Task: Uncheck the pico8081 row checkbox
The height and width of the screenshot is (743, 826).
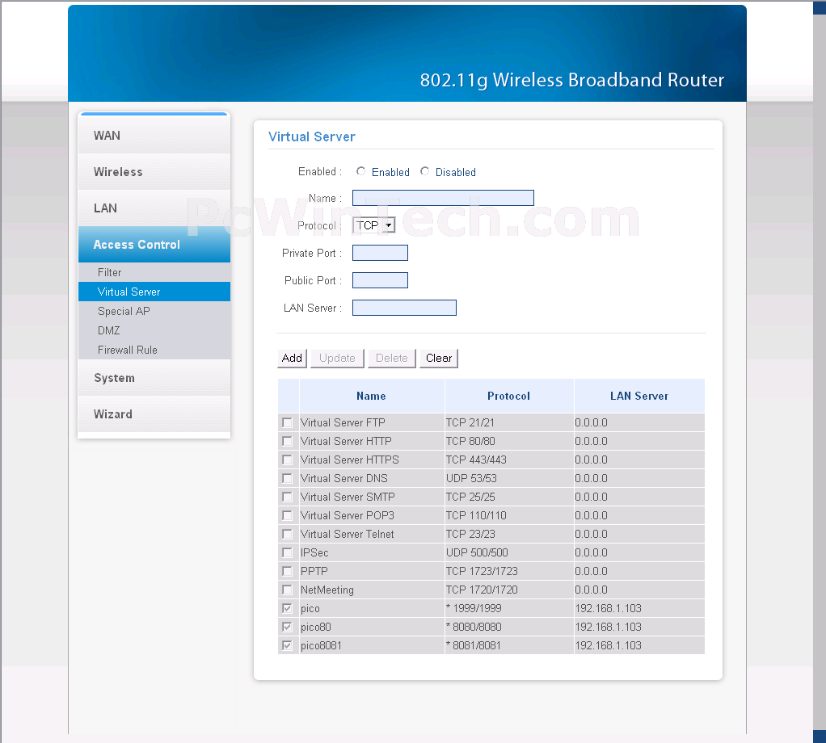Action: coord(287,645)
